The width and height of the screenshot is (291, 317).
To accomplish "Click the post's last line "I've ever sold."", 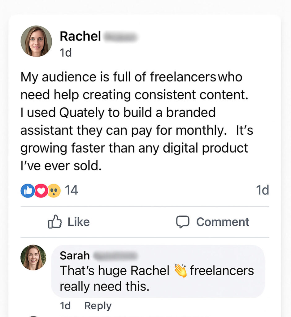I will [61, 166].
